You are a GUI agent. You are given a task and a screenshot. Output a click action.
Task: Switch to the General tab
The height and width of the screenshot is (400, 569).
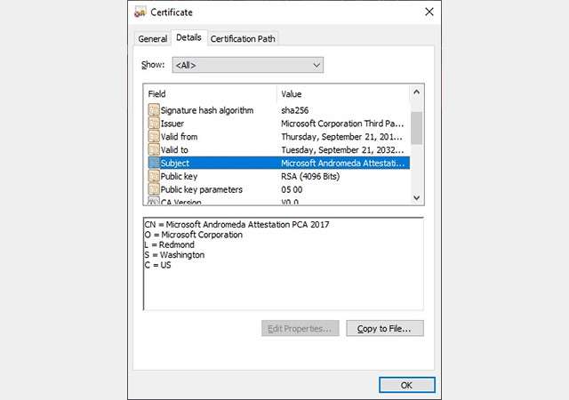coord(152,38)
